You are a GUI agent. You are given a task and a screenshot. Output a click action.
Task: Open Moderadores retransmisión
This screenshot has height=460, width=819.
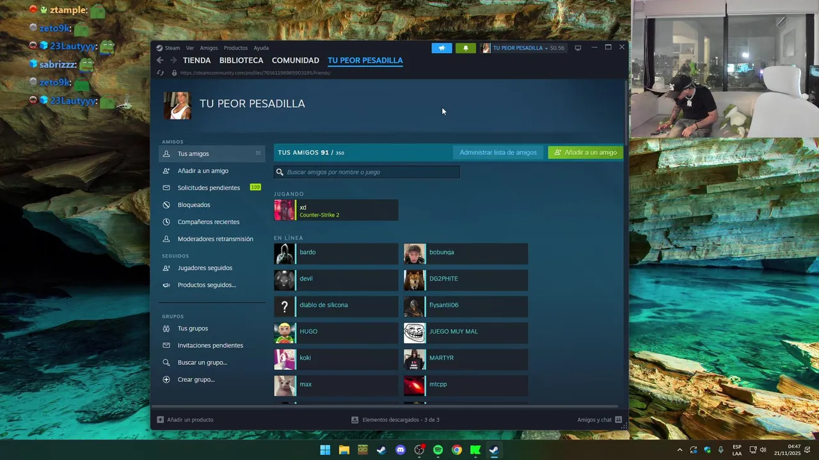tap(212, 239)
